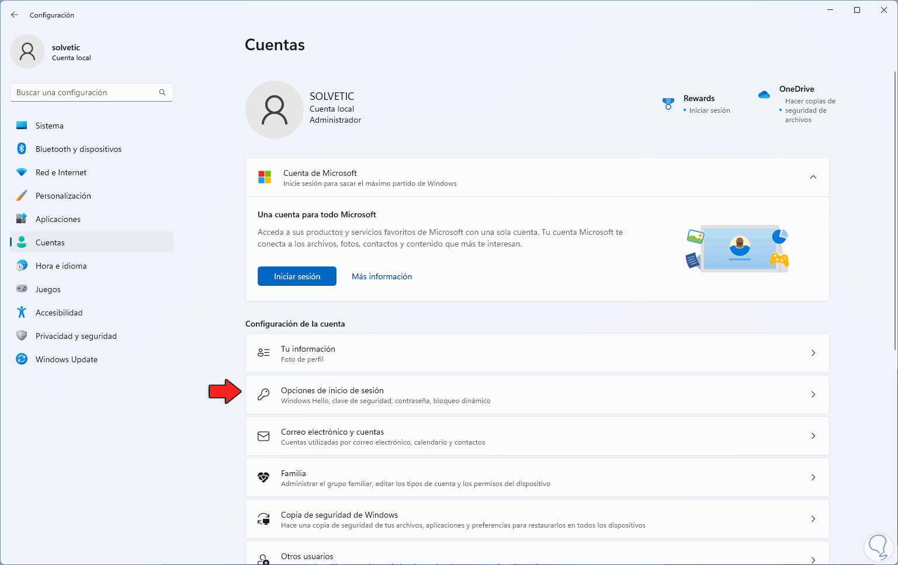Image resolution: width=898 pixels, height=565 pixels.
Task: Open the Más información link
Action: click(x=382, y=276)
